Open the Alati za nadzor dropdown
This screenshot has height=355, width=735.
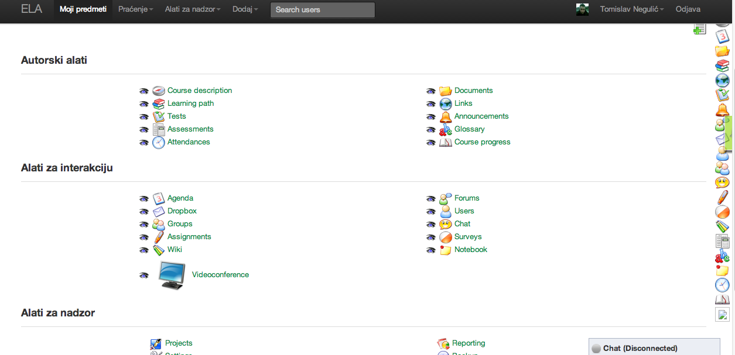coord(193,9)
